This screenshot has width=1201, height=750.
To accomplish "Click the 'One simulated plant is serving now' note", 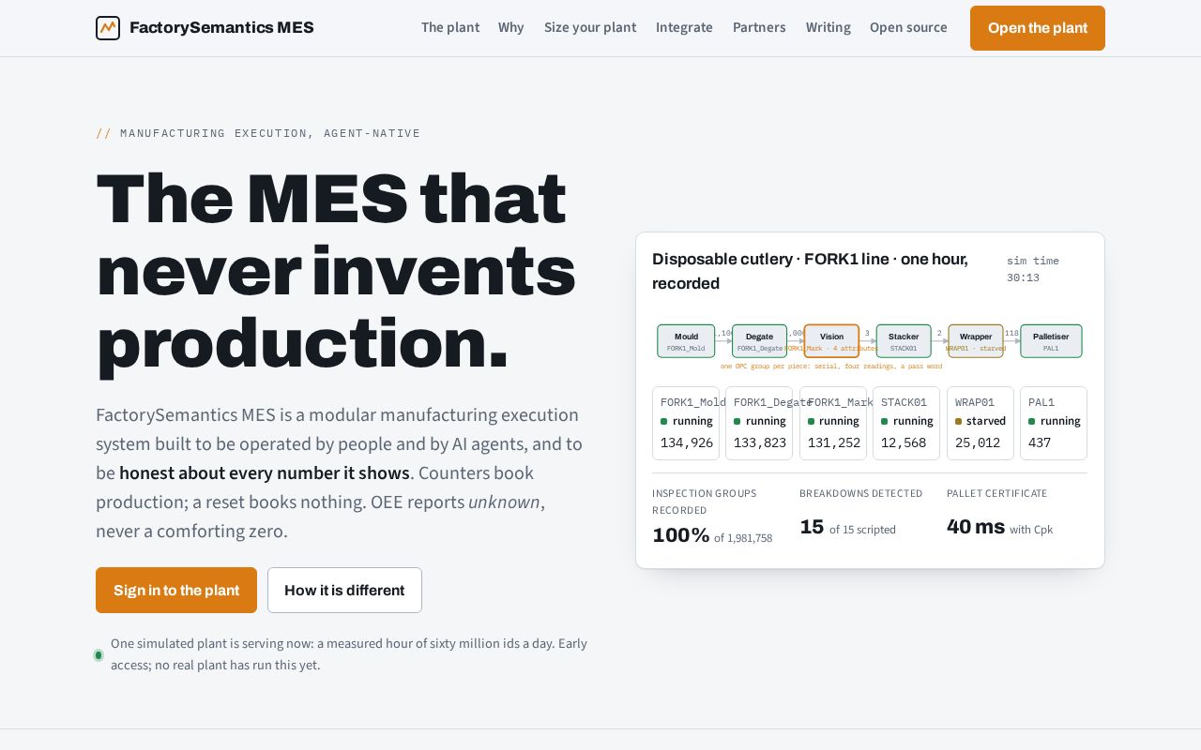I will [x=349, y=654].
